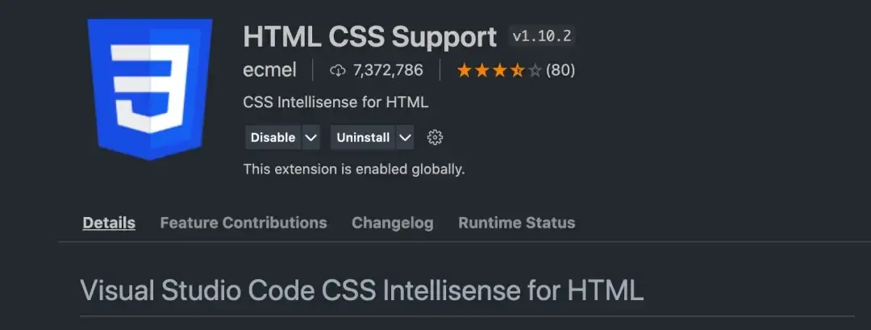The width and height of the screenshot is (871, 330).
Task: Open the Feature Contributions tab
Action: 244,223
